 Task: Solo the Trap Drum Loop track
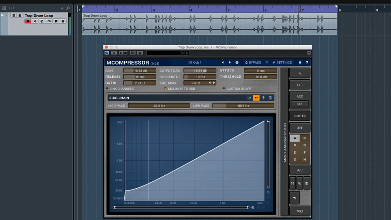(x=20, y=16)
